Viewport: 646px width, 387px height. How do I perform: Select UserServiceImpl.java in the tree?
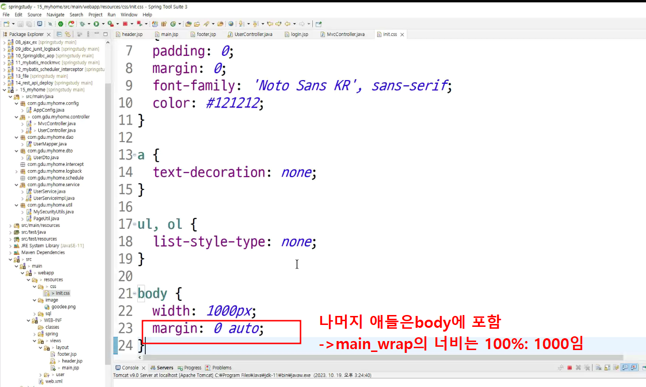53,198
